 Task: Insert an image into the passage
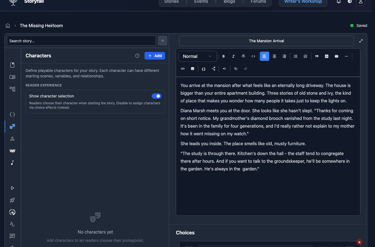[x=192, y=68]
